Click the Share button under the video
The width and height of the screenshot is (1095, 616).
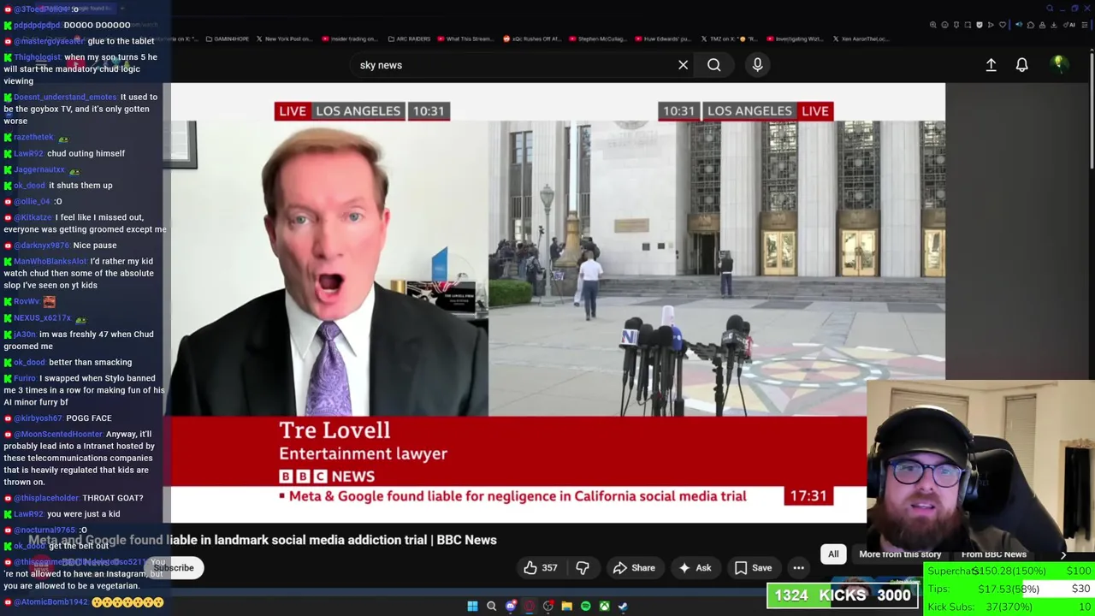(x=634, y=567)
